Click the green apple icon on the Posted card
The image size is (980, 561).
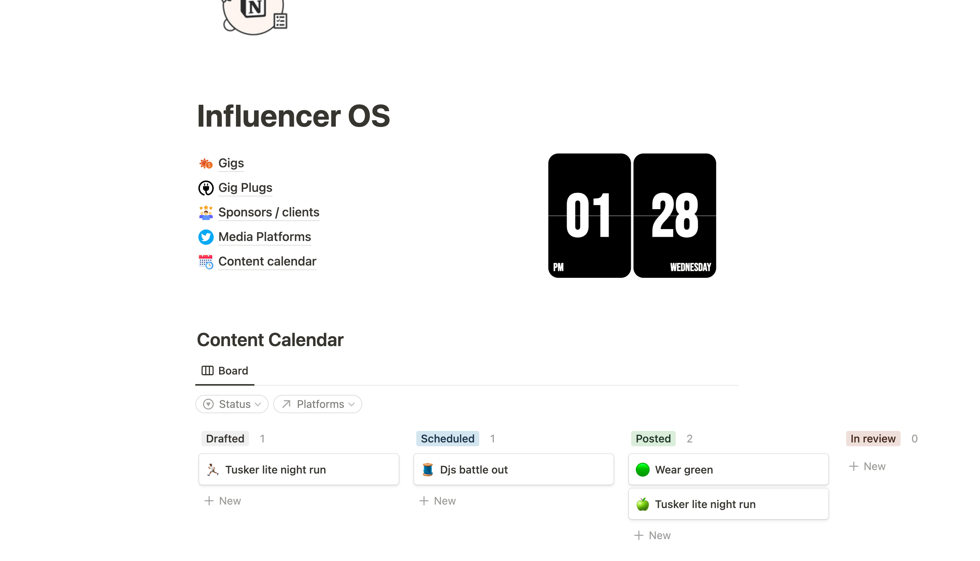coord(642,504)
